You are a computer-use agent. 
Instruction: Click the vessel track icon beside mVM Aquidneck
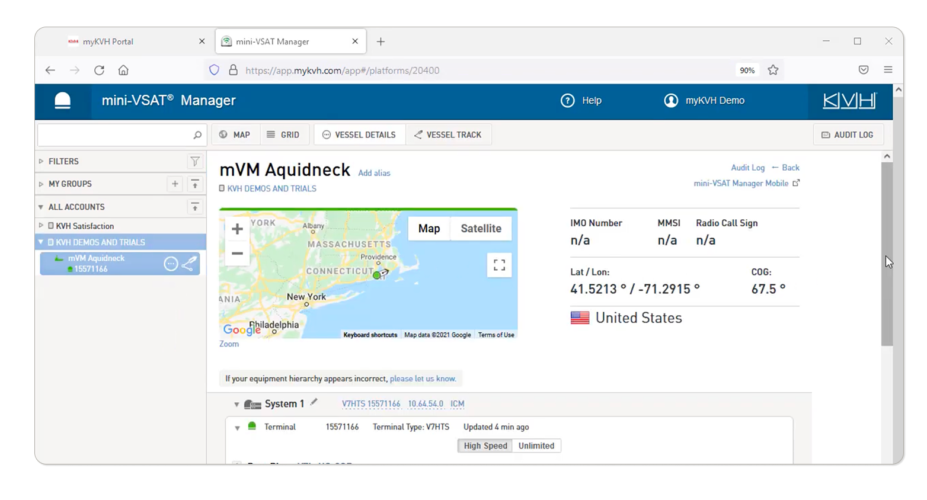[x=189, y=264]
